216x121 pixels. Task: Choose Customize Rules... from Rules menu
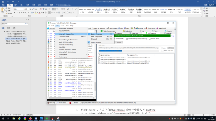coord(71,37)
